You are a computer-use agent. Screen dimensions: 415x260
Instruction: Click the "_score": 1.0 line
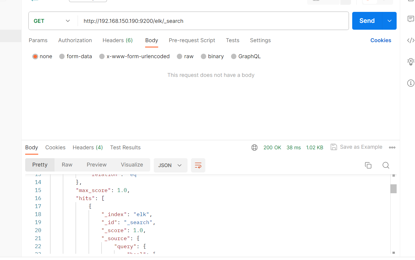pyautogui.click(x=124, y=230)
